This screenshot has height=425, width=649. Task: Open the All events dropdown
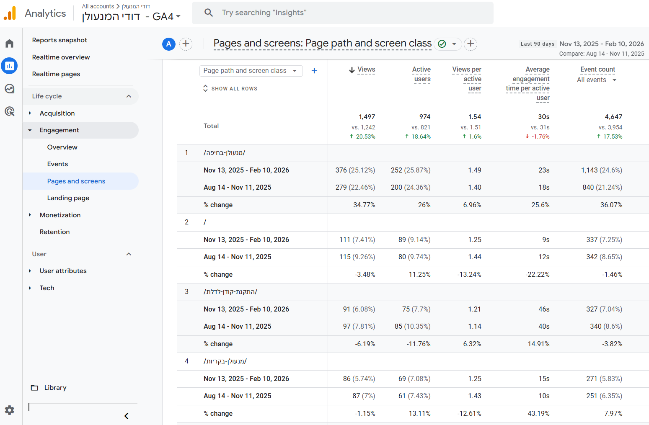(596, 80)
